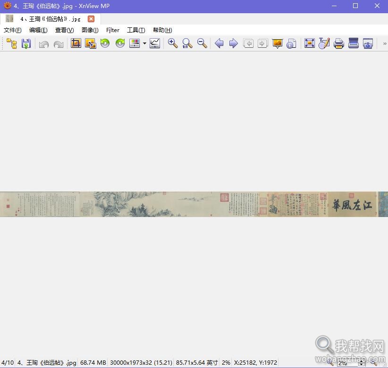Set zoom to 1:1 actual size

[x=187, y=43]
